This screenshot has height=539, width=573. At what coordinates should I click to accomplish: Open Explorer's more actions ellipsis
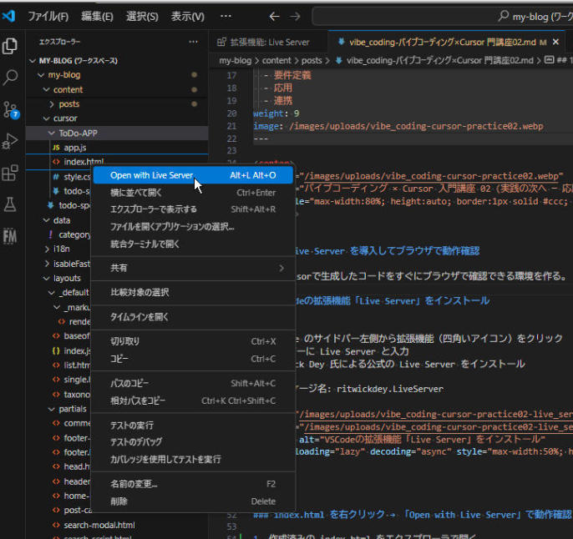pos(194,41)
